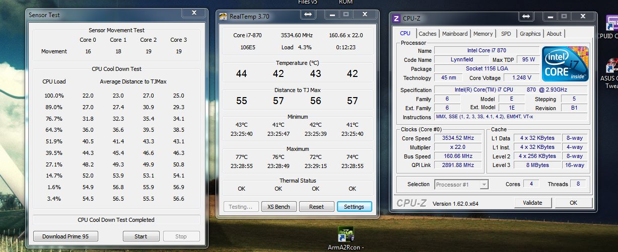Open the Caches tab in CPU-Z
Viewport: 618px width, 252px height.
[428, 34]
